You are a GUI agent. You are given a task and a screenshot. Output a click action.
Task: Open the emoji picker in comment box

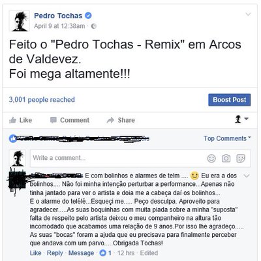211,159
